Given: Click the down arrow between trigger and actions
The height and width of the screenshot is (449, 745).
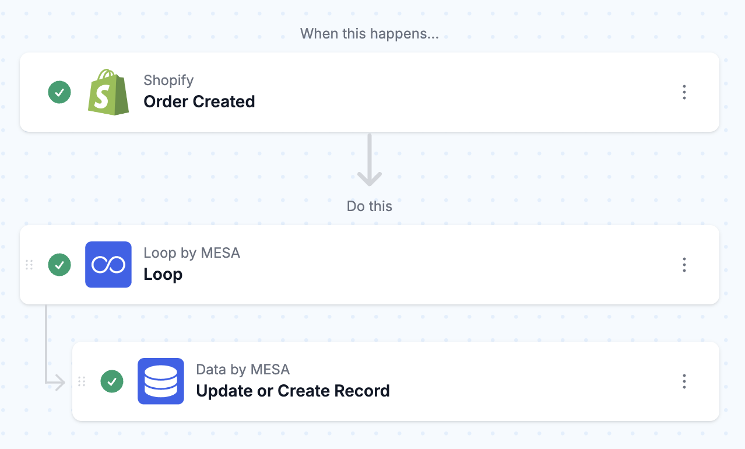Looking at the screenshot, I should pyautogui.click(x=370, y=160).
